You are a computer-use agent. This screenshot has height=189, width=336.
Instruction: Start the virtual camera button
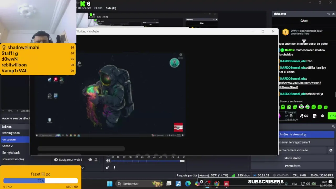pyautogui.click(x=302, y=150)
